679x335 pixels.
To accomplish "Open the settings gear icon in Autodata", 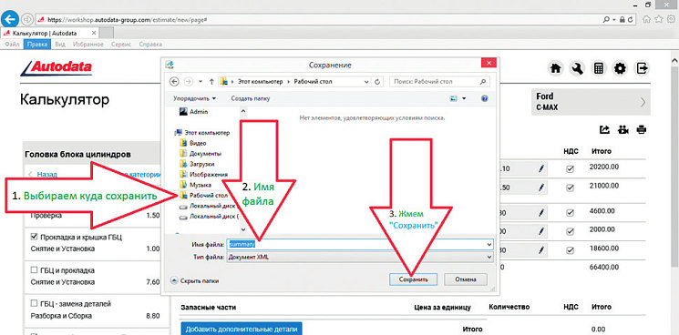I will pos(621,68).
